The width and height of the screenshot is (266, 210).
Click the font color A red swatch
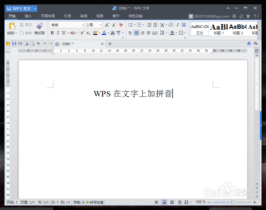[x=104, y=33]
